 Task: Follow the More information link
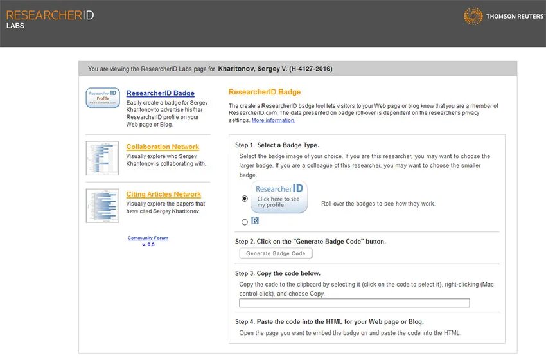(x=274, y=120)
